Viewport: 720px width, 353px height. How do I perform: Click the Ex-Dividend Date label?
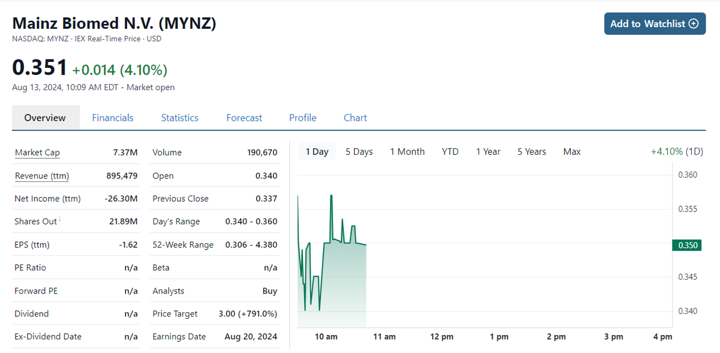[48, 337]
